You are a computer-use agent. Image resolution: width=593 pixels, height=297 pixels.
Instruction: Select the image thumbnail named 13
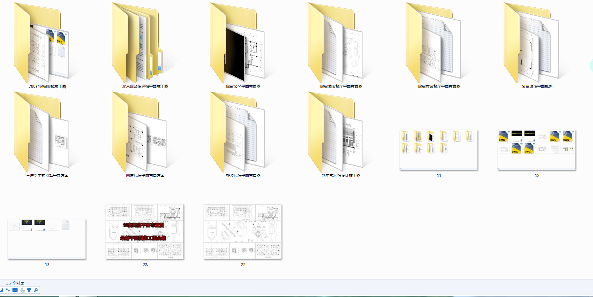tap(47, 239)
